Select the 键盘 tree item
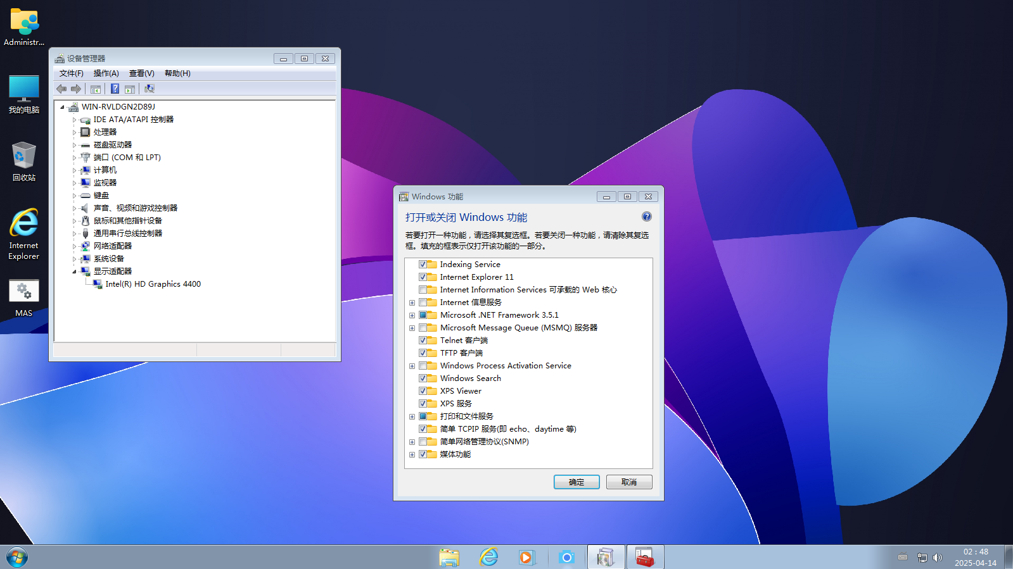Image resolution: width=1013 pixels, height=569 pixels. (x=101, y=196)
